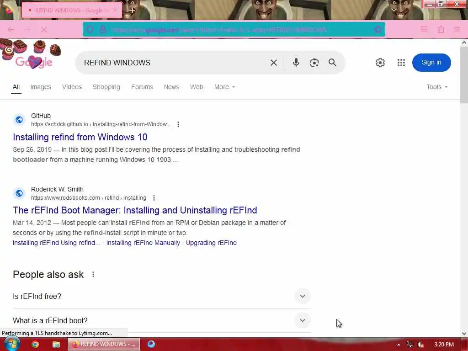This screenshot has height=351, width=468.
Task: Open the 3:20 PM clock
Action: 444,345
